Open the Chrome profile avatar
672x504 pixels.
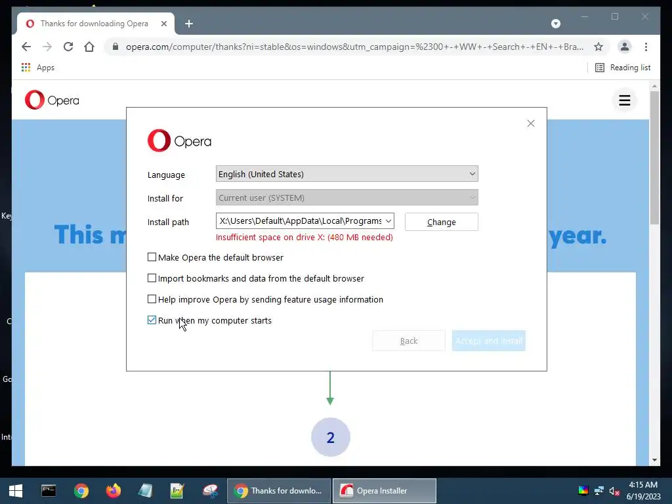click(x=625, y=47)
